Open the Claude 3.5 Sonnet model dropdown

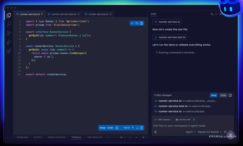click(x=210, y=132)
